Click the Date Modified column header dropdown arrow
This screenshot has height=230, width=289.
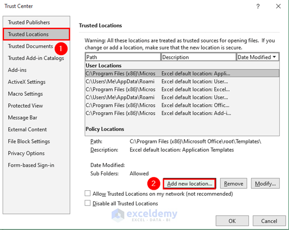click(x=275, y=57)
